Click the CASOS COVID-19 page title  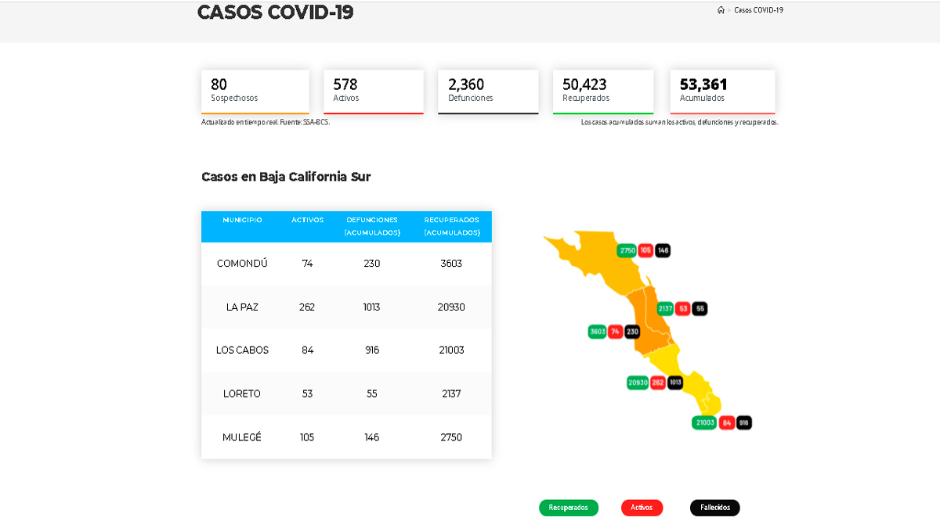pos(275,13)
